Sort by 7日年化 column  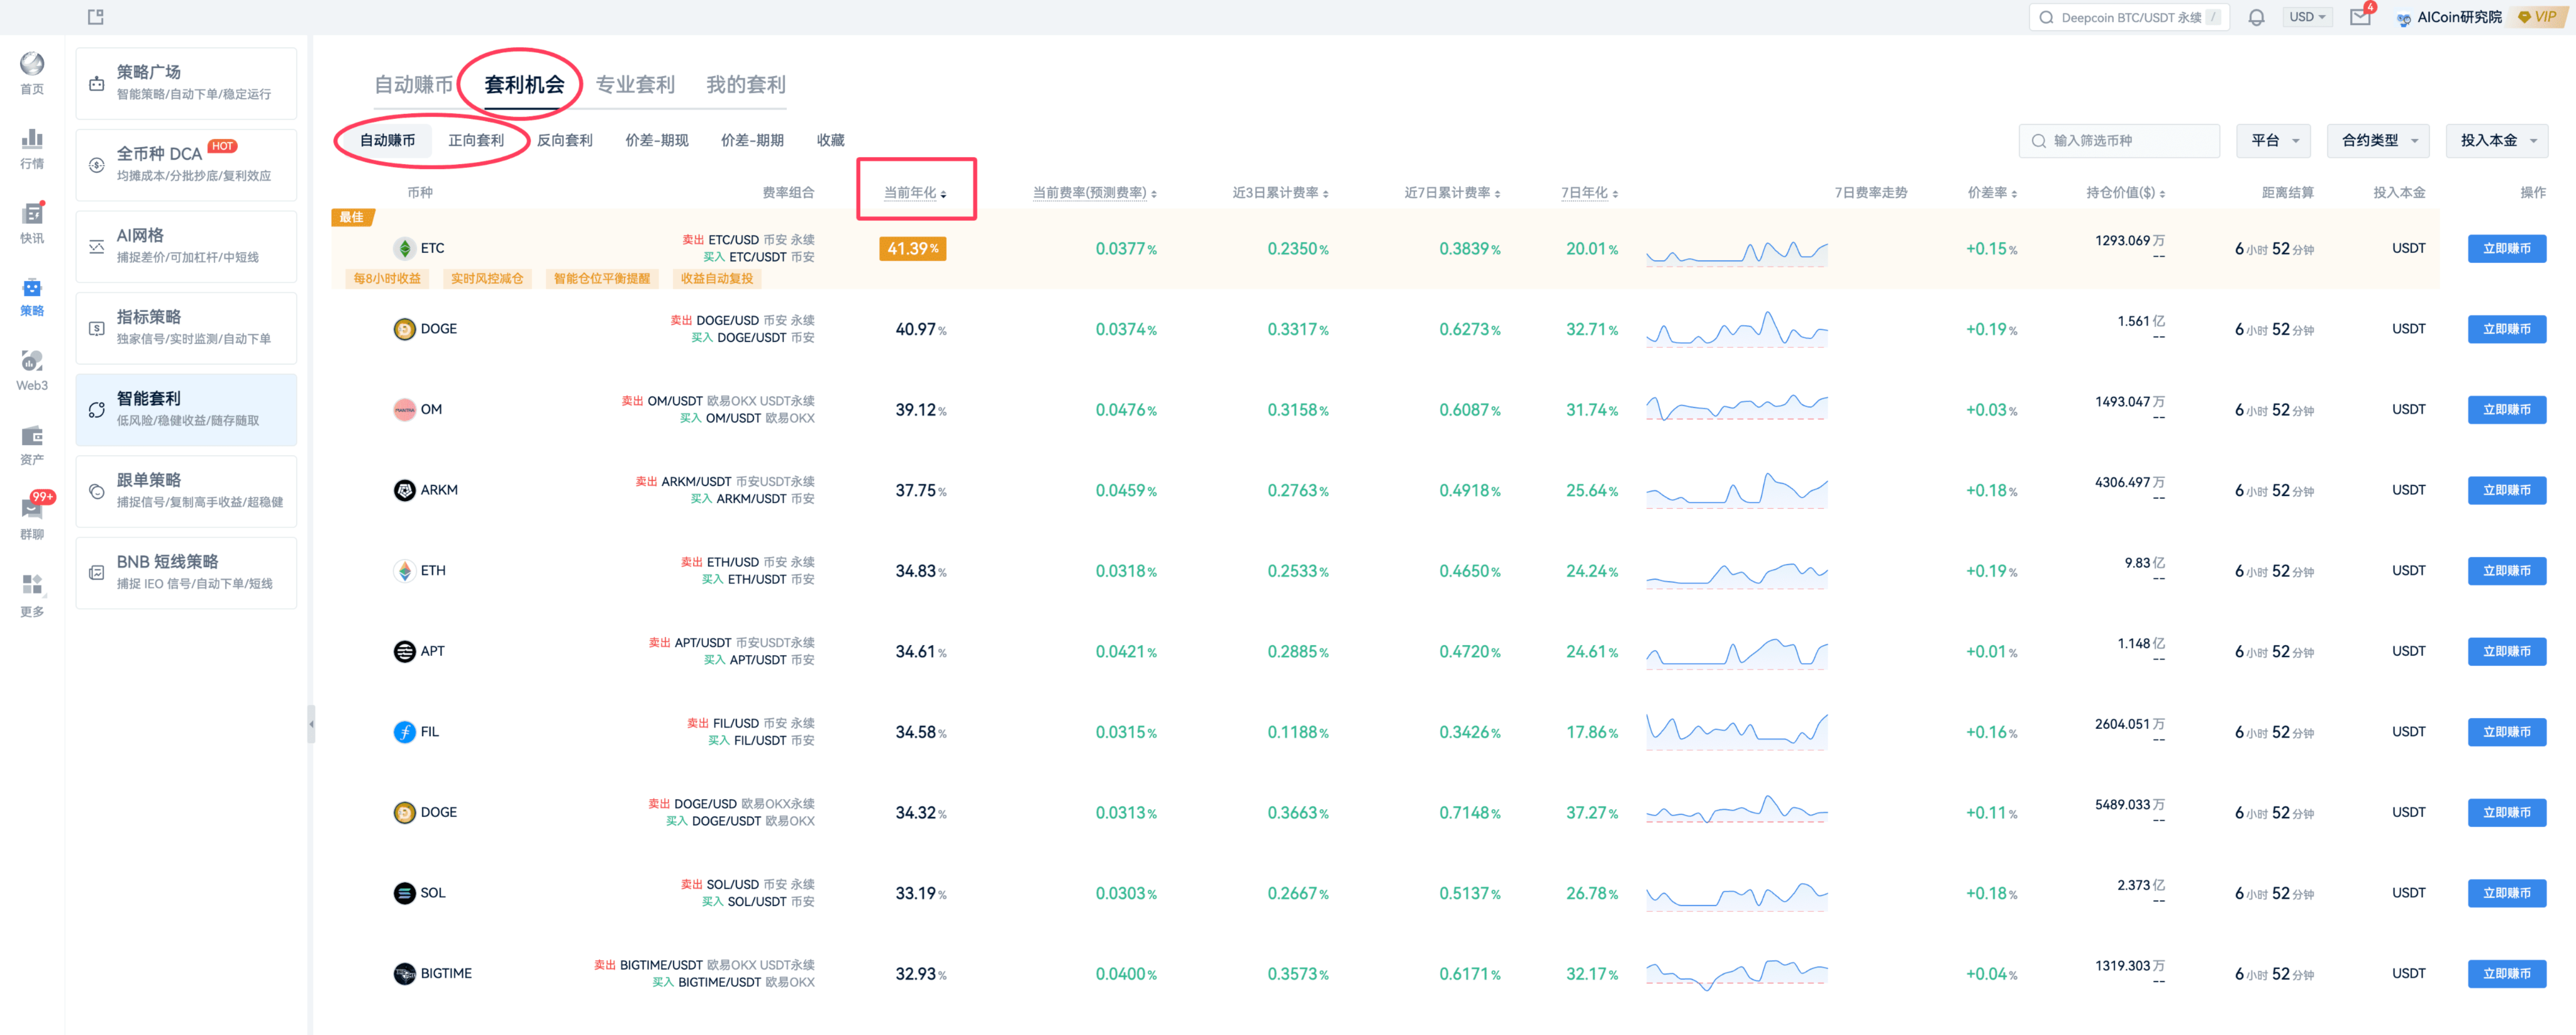pos(1589,192)
